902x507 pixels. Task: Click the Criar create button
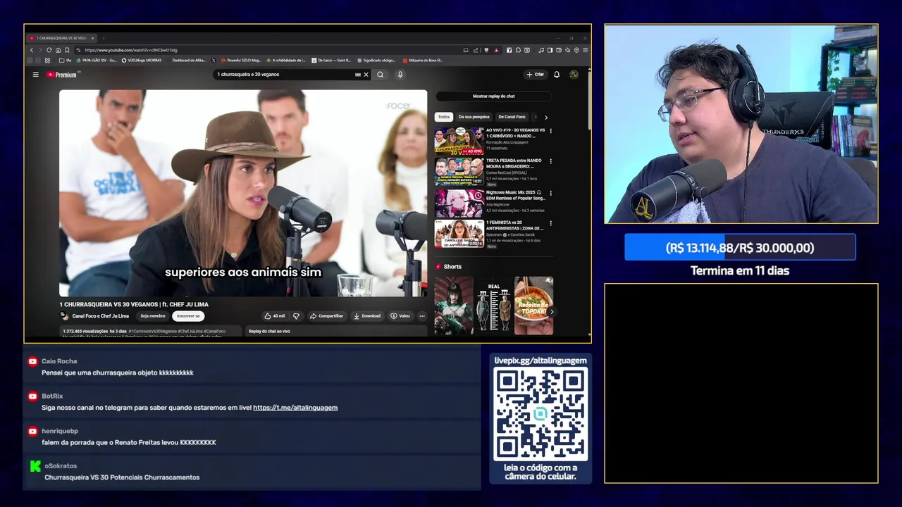tap(536, 75)
